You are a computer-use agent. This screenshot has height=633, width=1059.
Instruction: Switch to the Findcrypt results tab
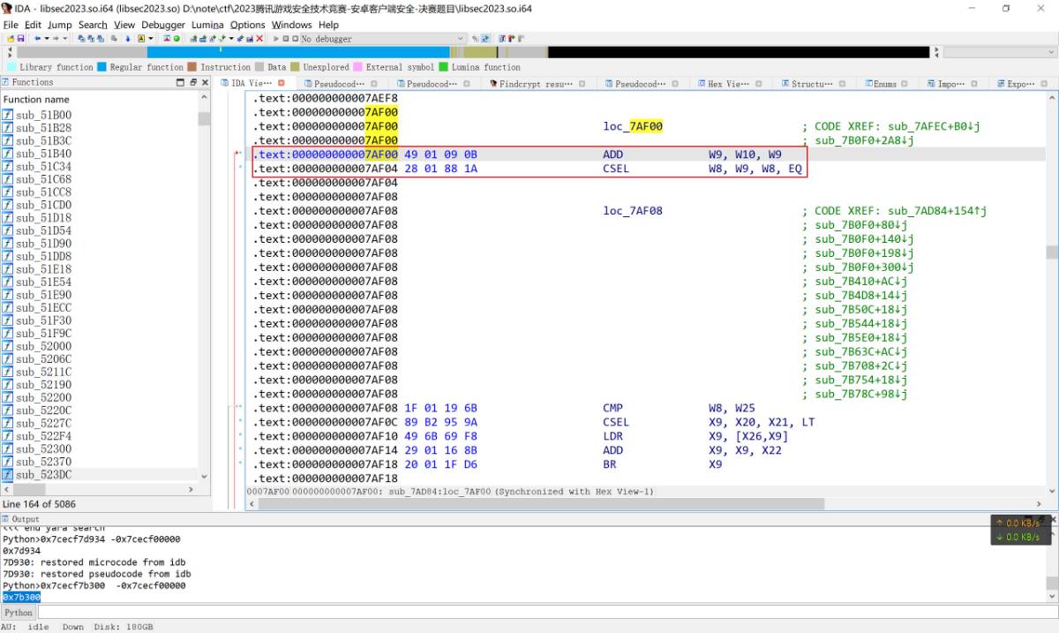[536, 84]
